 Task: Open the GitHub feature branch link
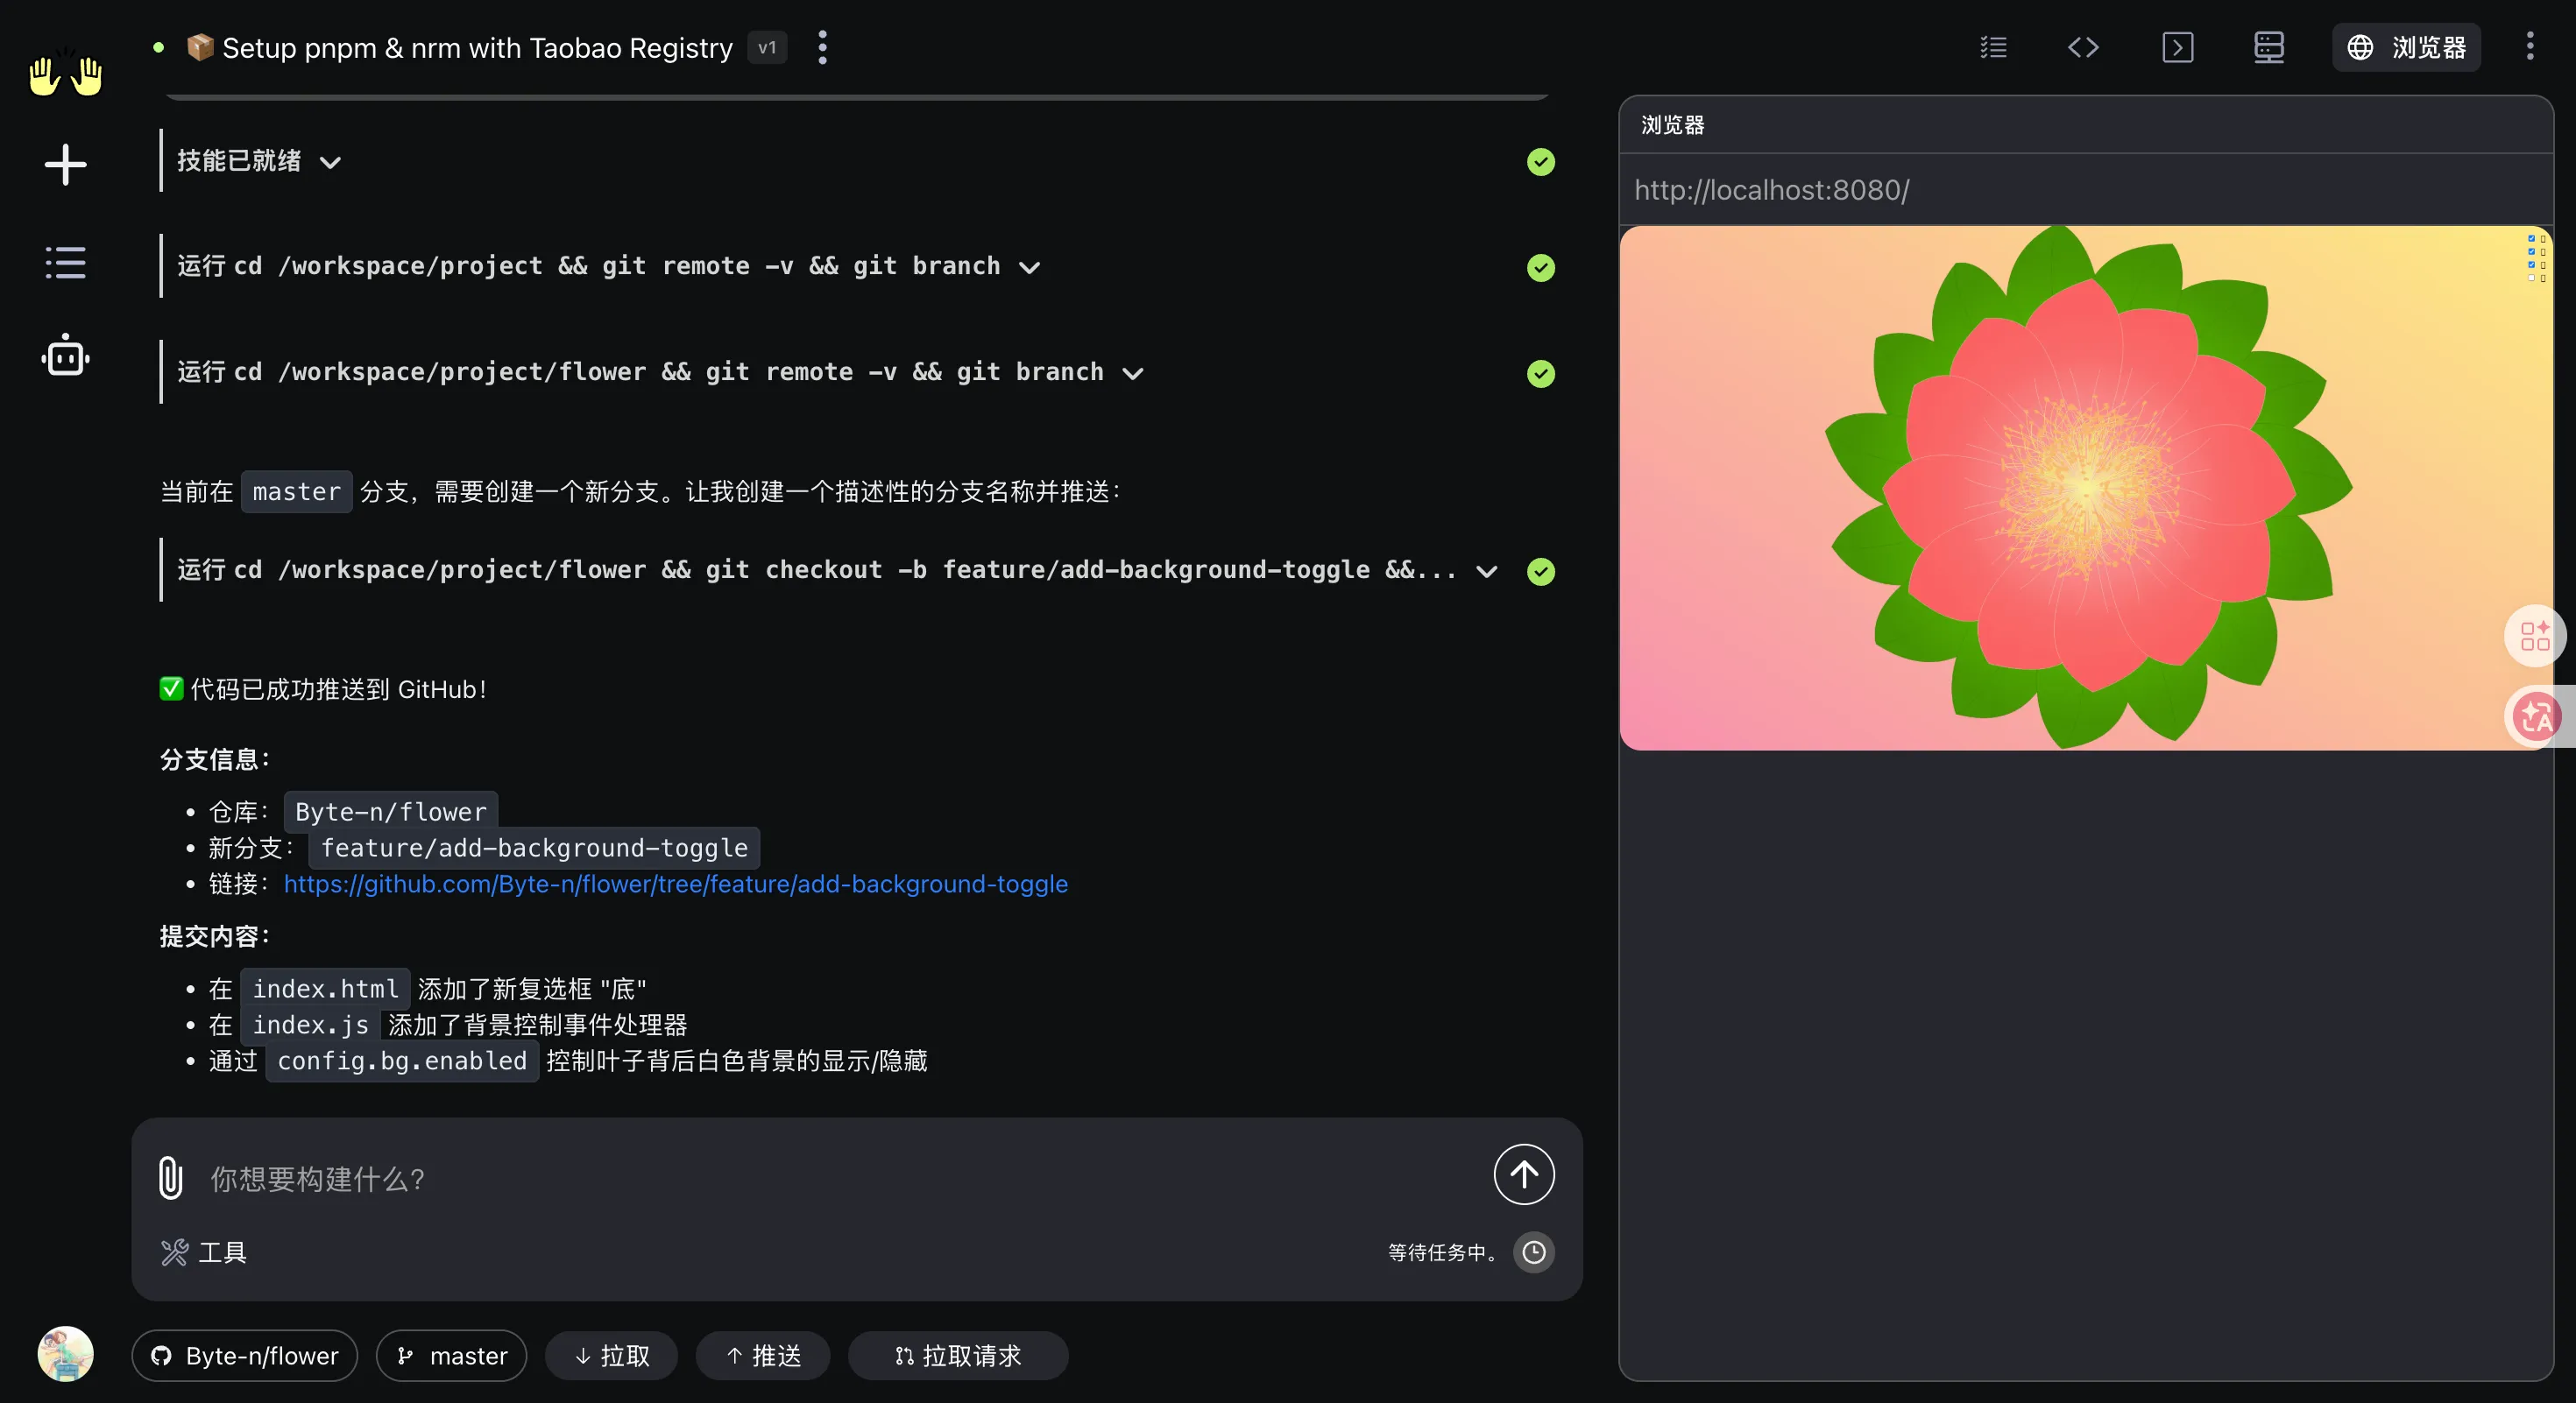675,885
